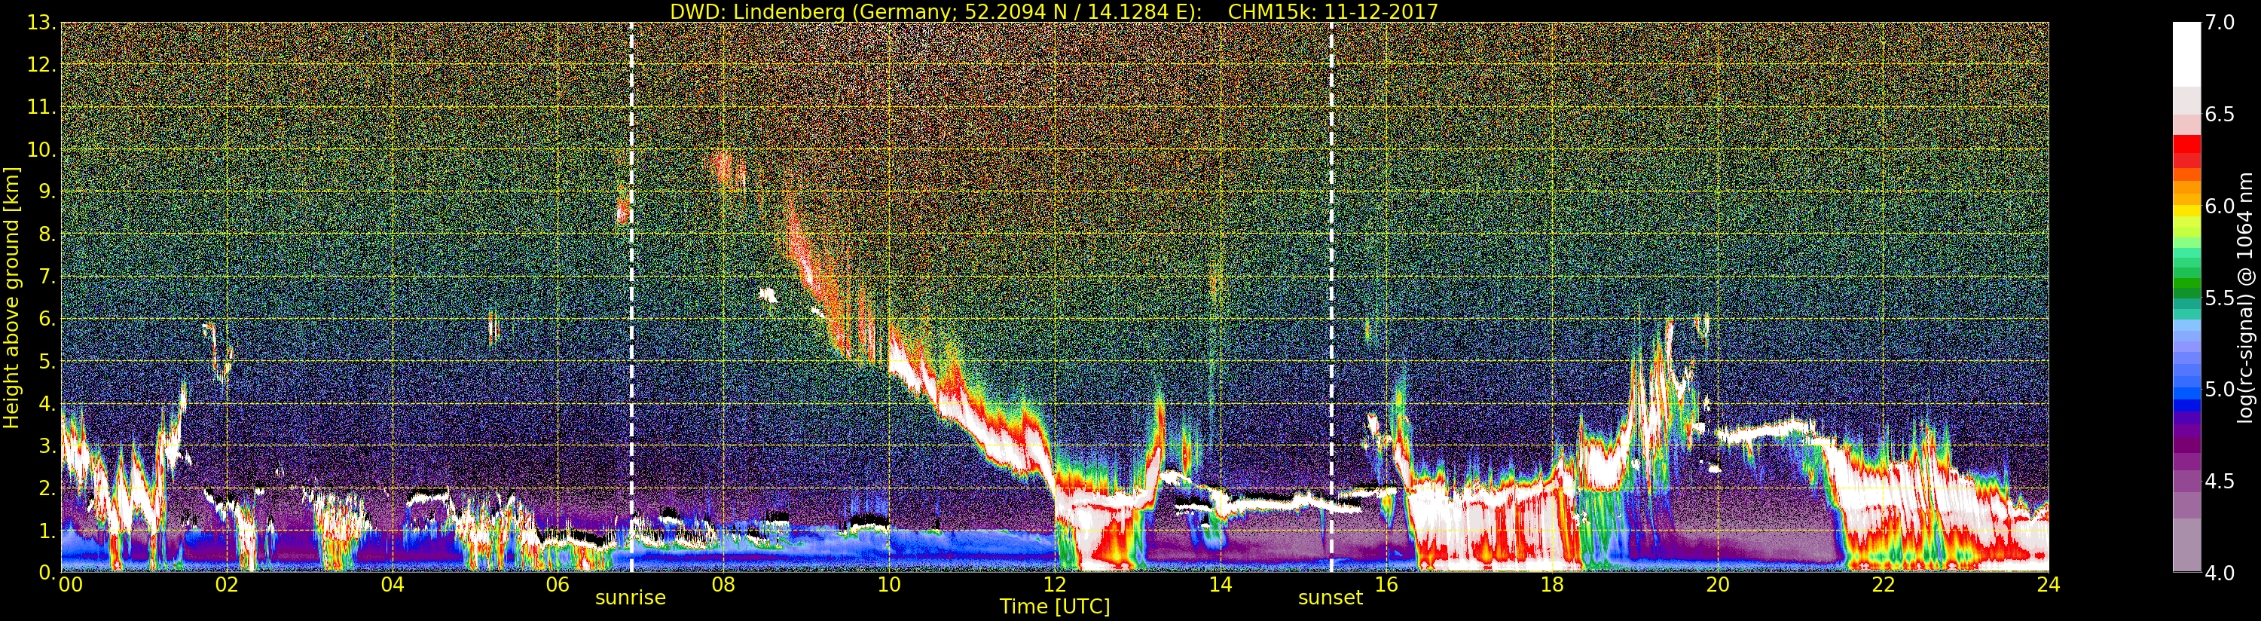Click the colorbar value '7.0'
This screenshot has height=621, width=2261.
click(x=2220, y=23)
